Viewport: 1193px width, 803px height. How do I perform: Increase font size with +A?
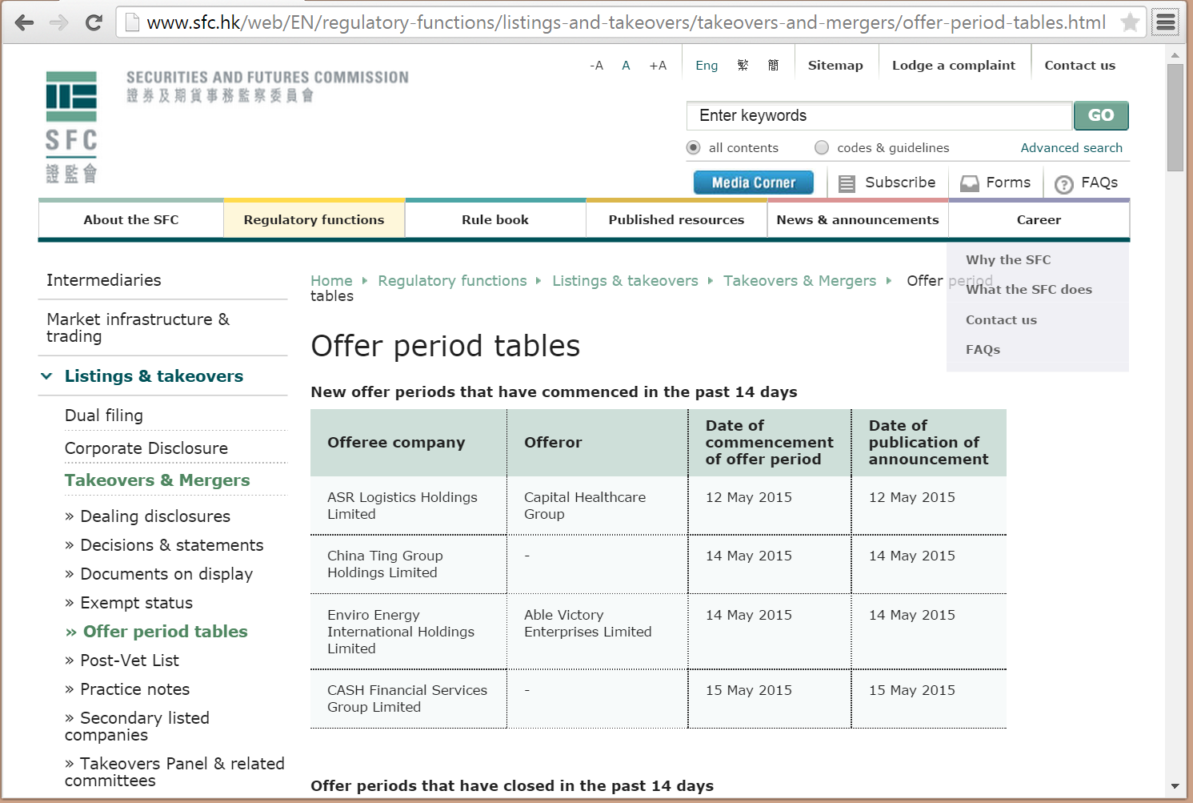pyautogui.click(x=658, y=66)
